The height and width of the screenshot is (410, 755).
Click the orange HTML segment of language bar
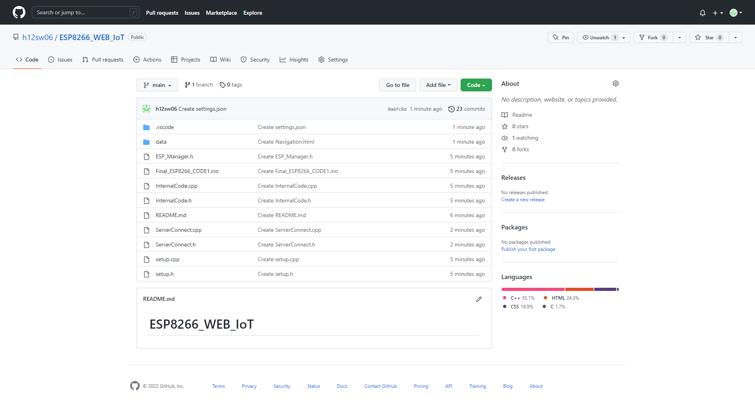pyautogui.click(x=579, y=289)
